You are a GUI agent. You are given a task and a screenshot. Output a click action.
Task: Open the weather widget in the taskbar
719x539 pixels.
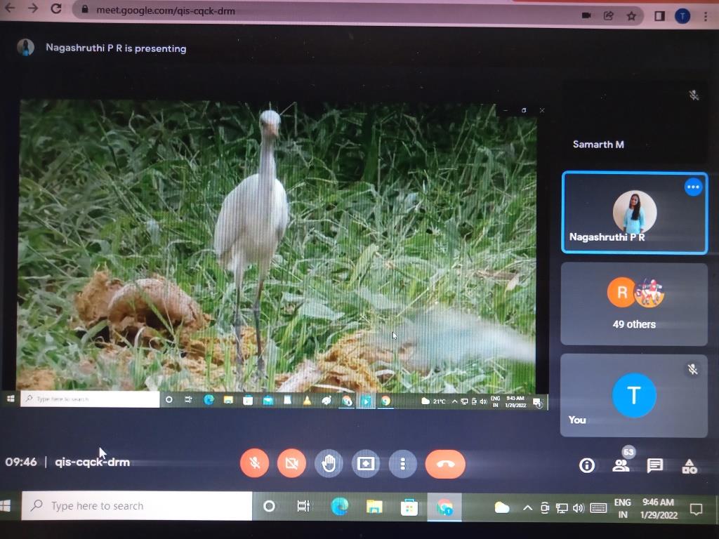tap(501, 508)
